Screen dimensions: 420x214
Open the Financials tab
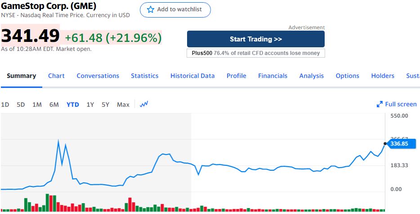tap(273, 76)
